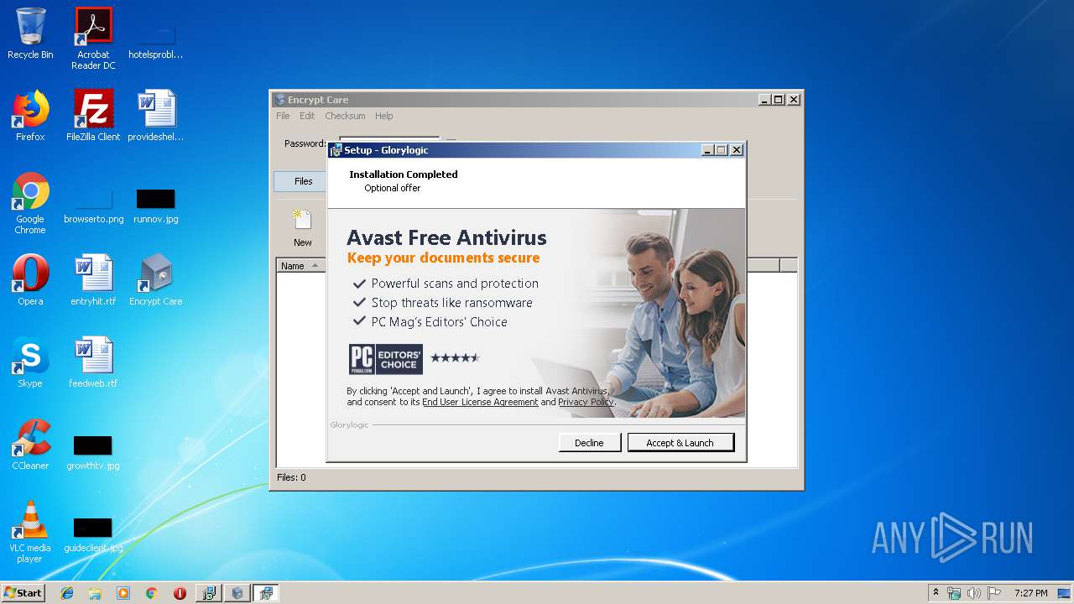Switch to the active Glorylogic Setup taskbar button
The image size is (1074, 604).
[x=266, y=593]
